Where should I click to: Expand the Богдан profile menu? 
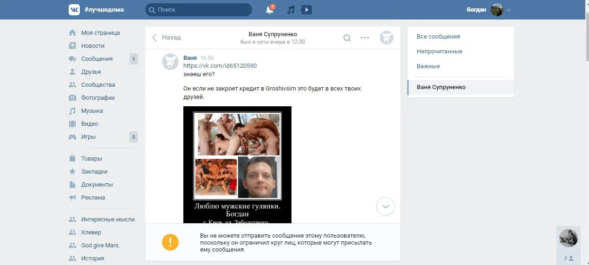[x=488, y=10]
